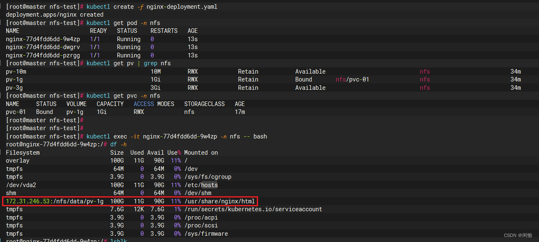Click the 'kubectl create -f nginx-deployment.yaml' command

tap(152, 7)
